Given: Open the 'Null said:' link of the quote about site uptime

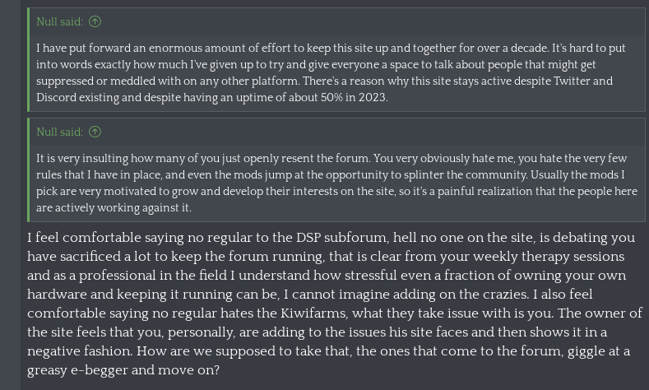Looking at the screenshot, I should [59, 21].
